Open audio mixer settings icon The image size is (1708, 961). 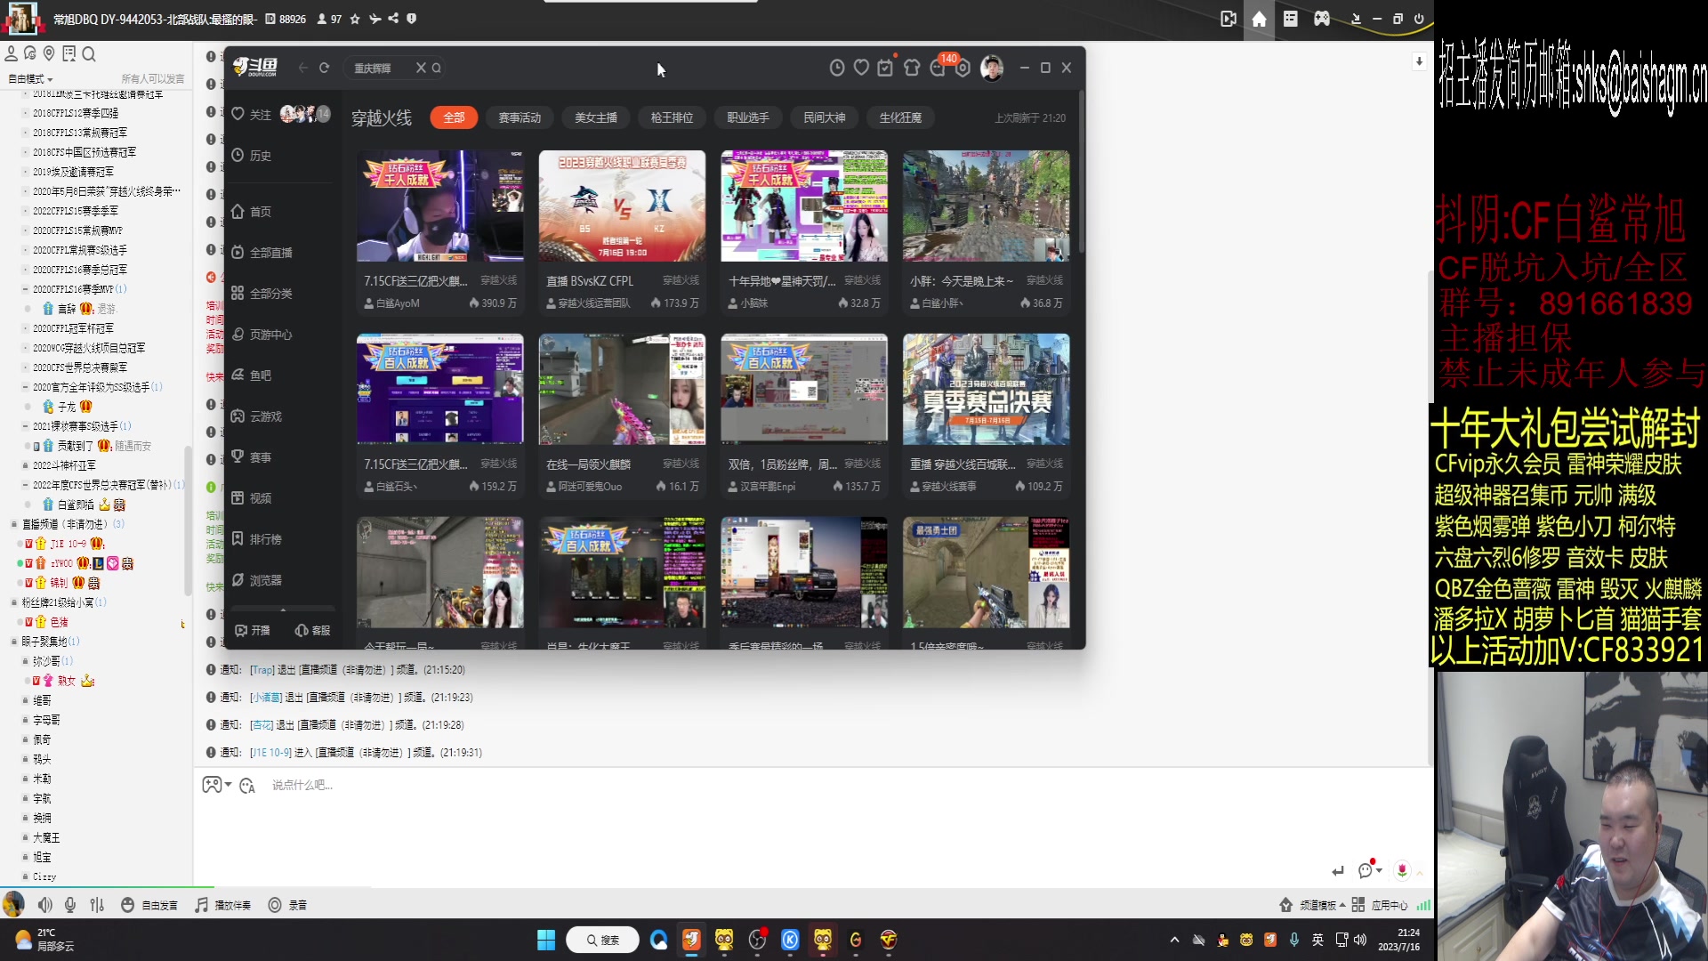tap(97, 905)
